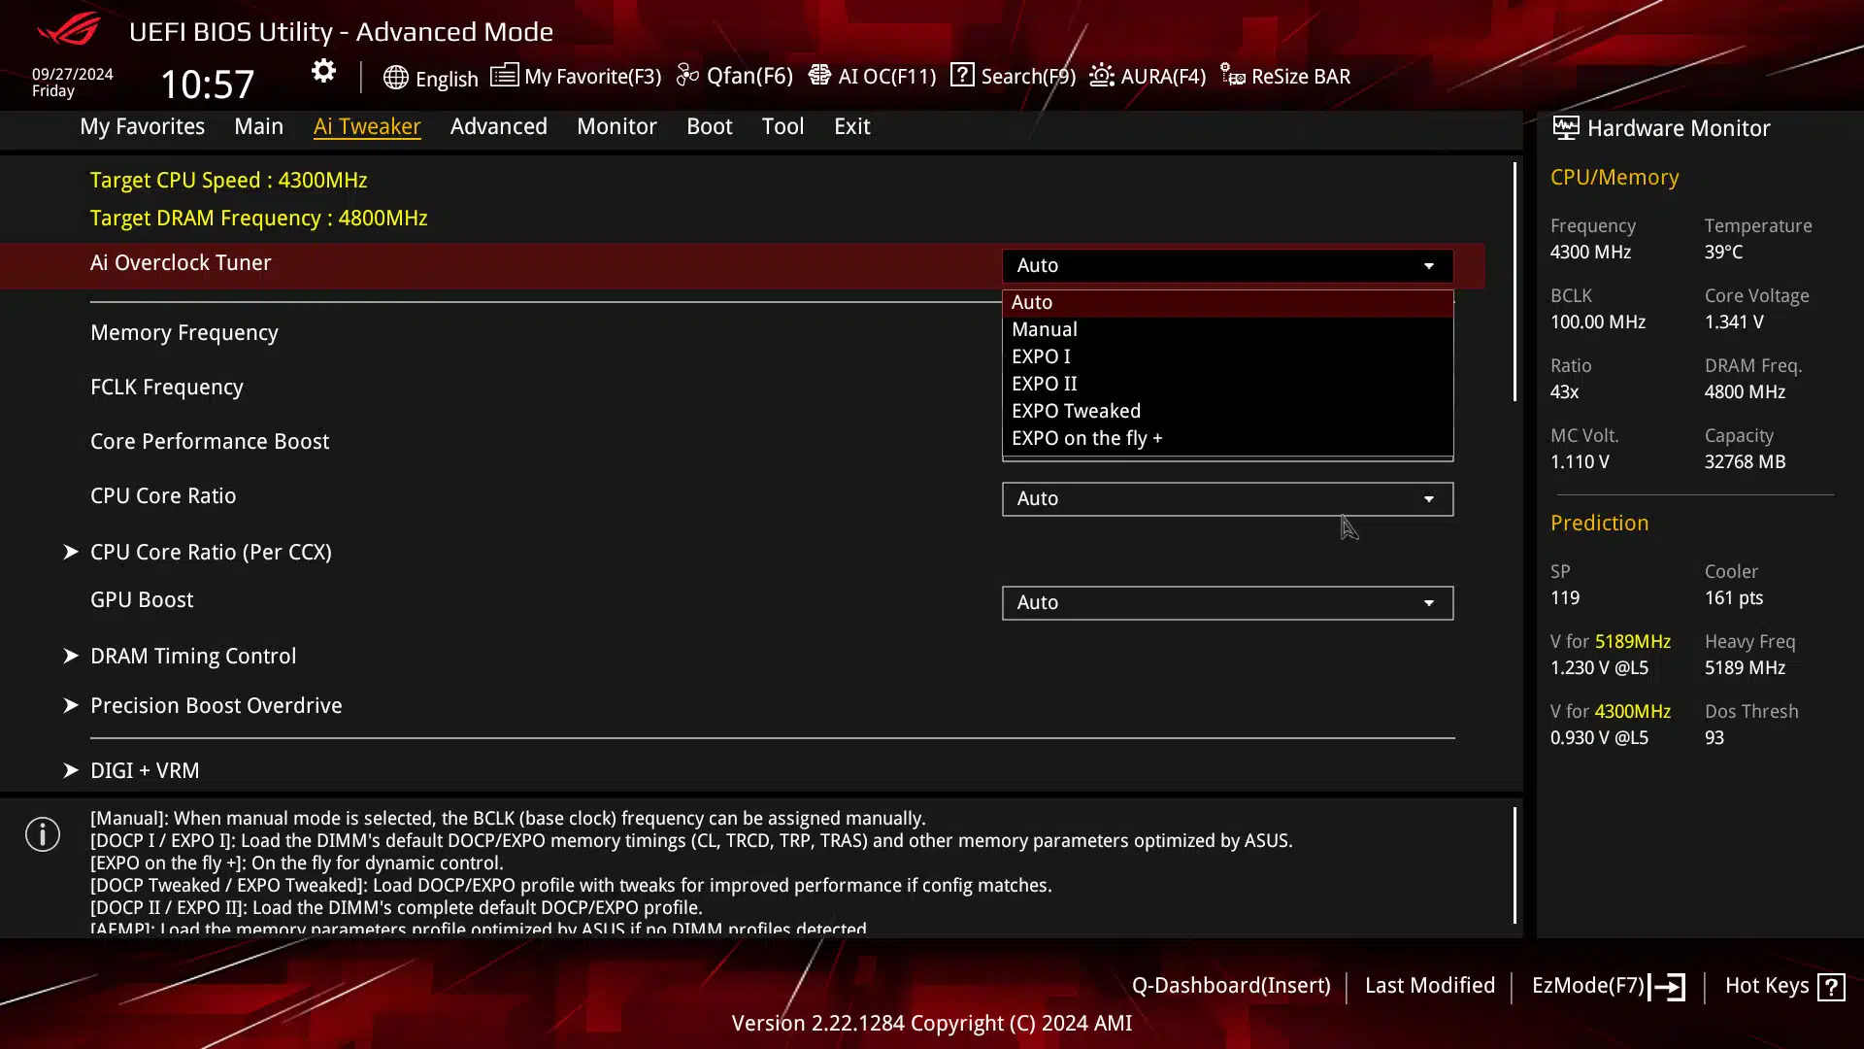The width and height of the screenshot is (1864, 1049).
Task: Open Q-Dashboard(Insert)
Action: (1231, 986)
